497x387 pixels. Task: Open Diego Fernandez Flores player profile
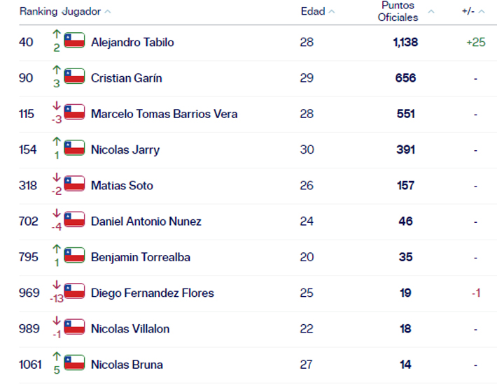pos(153,293)
